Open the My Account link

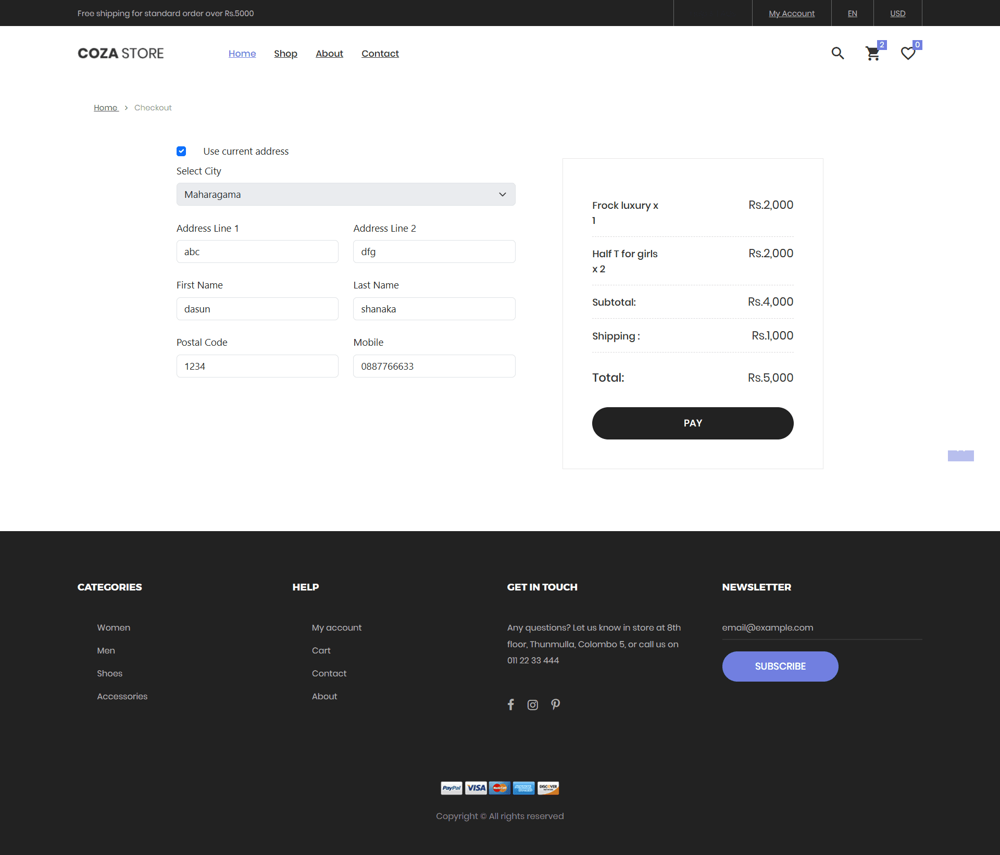(x=792, y=13)
